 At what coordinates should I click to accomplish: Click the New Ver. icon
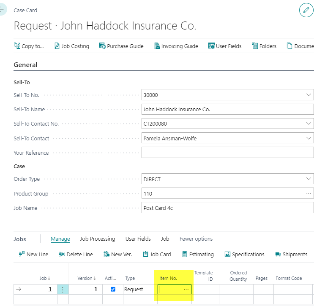[x=106, y=254]
